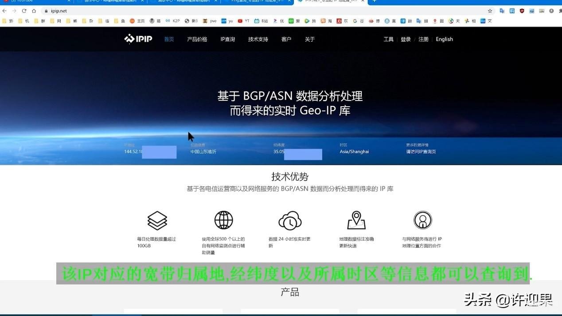Open the yu bookmark
The width and height of the screenshot is (562, 316).
click(x=227, y=21)
